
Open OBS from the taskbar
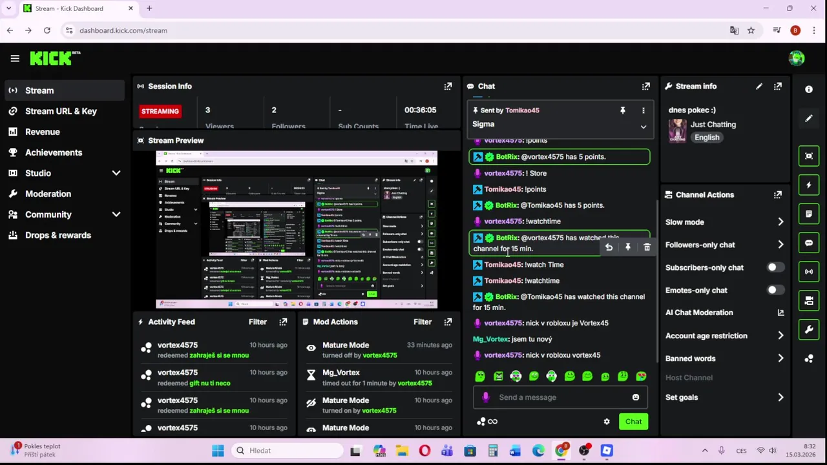(584, 451)
